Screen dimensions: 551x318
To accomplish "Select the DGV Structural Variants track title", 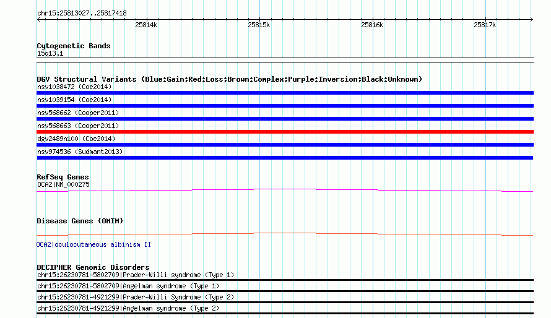I will (230, 79).
